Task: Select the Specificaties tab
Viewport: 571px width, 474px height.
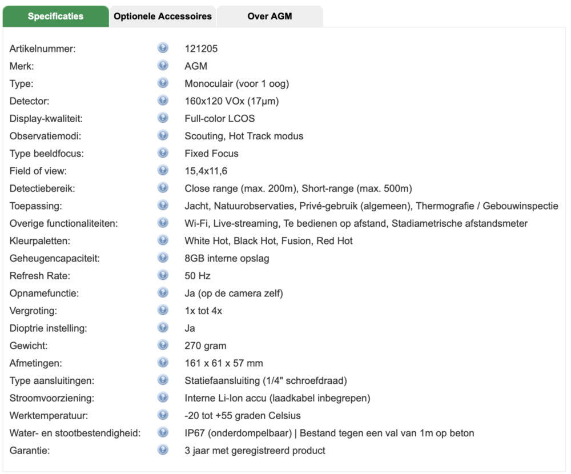Action: 55,17
